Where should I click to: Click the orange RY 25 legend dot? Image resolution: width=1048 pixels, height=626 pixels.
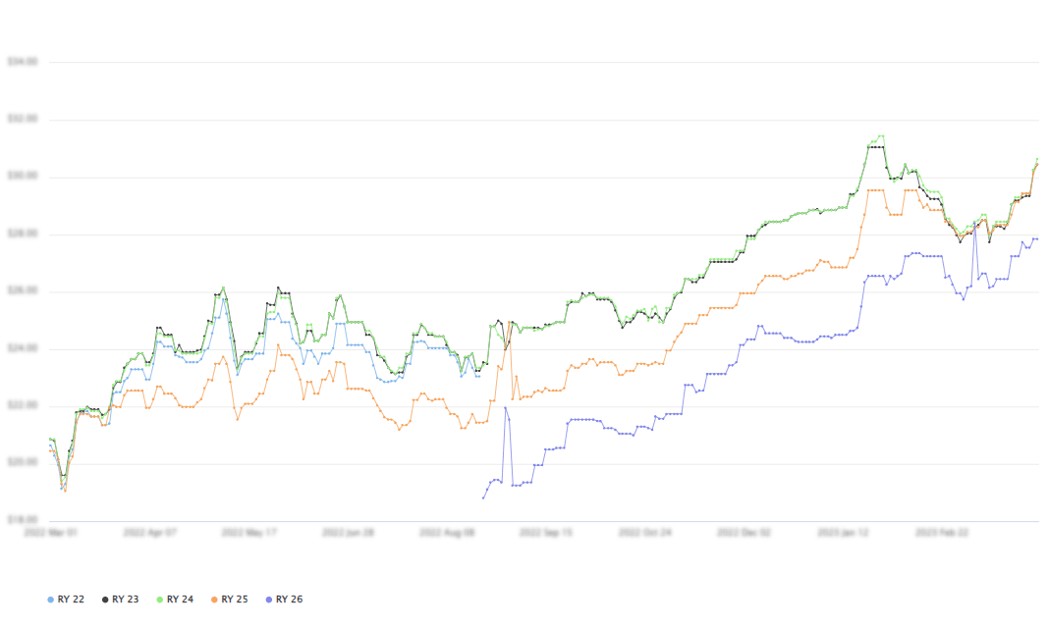(215, 600)
